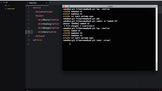Click the h4 Halo! line
The height and width of the screenshot is (91, 162).
tap(47, 32)
